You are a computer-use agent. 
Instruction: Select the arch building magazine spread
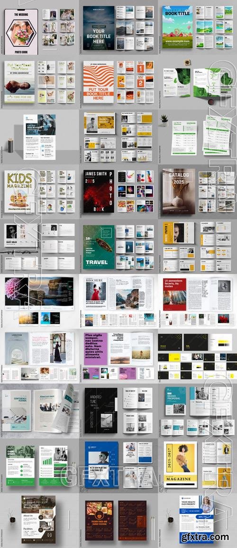39,348
